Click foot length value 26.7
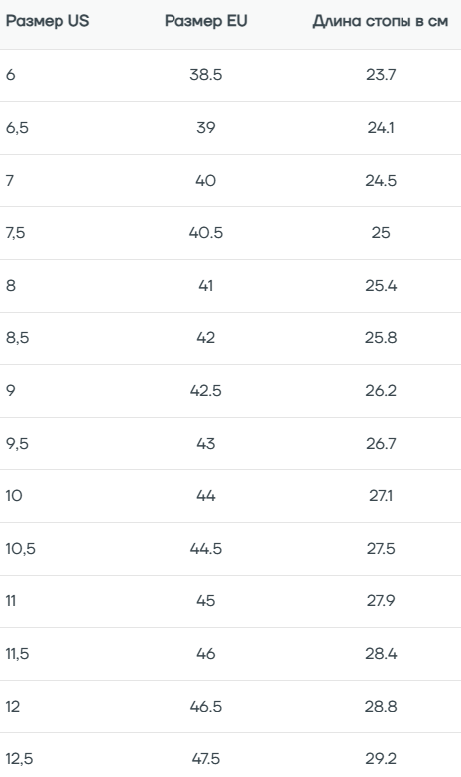This screenshot has height=777, width=461. (x=381, y=443)
